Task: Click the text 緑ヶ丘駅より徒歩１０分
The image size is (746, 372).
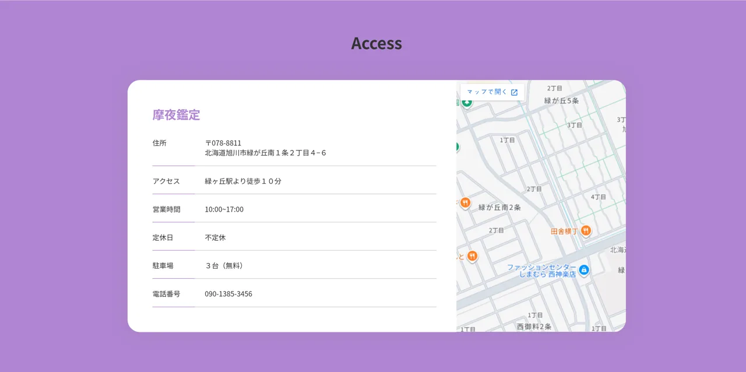Action: [x=243, y=181]
